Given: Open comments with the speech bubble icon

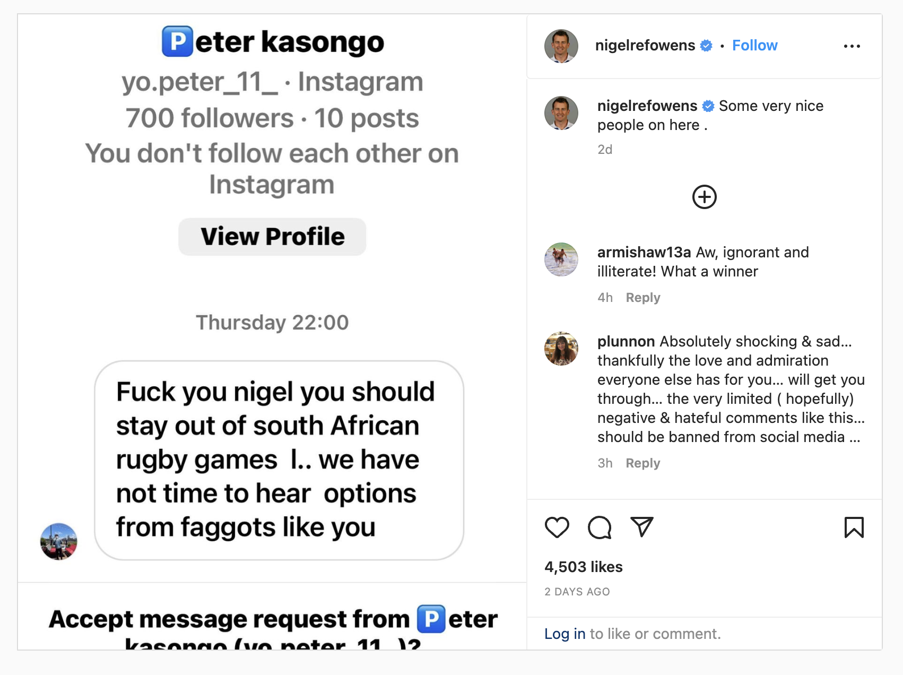Looking at the screenshot, I should (600, 527).
